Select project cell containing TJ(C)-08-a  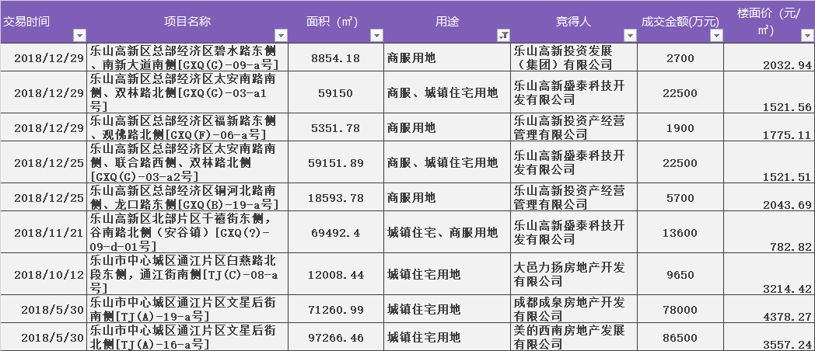187,274
